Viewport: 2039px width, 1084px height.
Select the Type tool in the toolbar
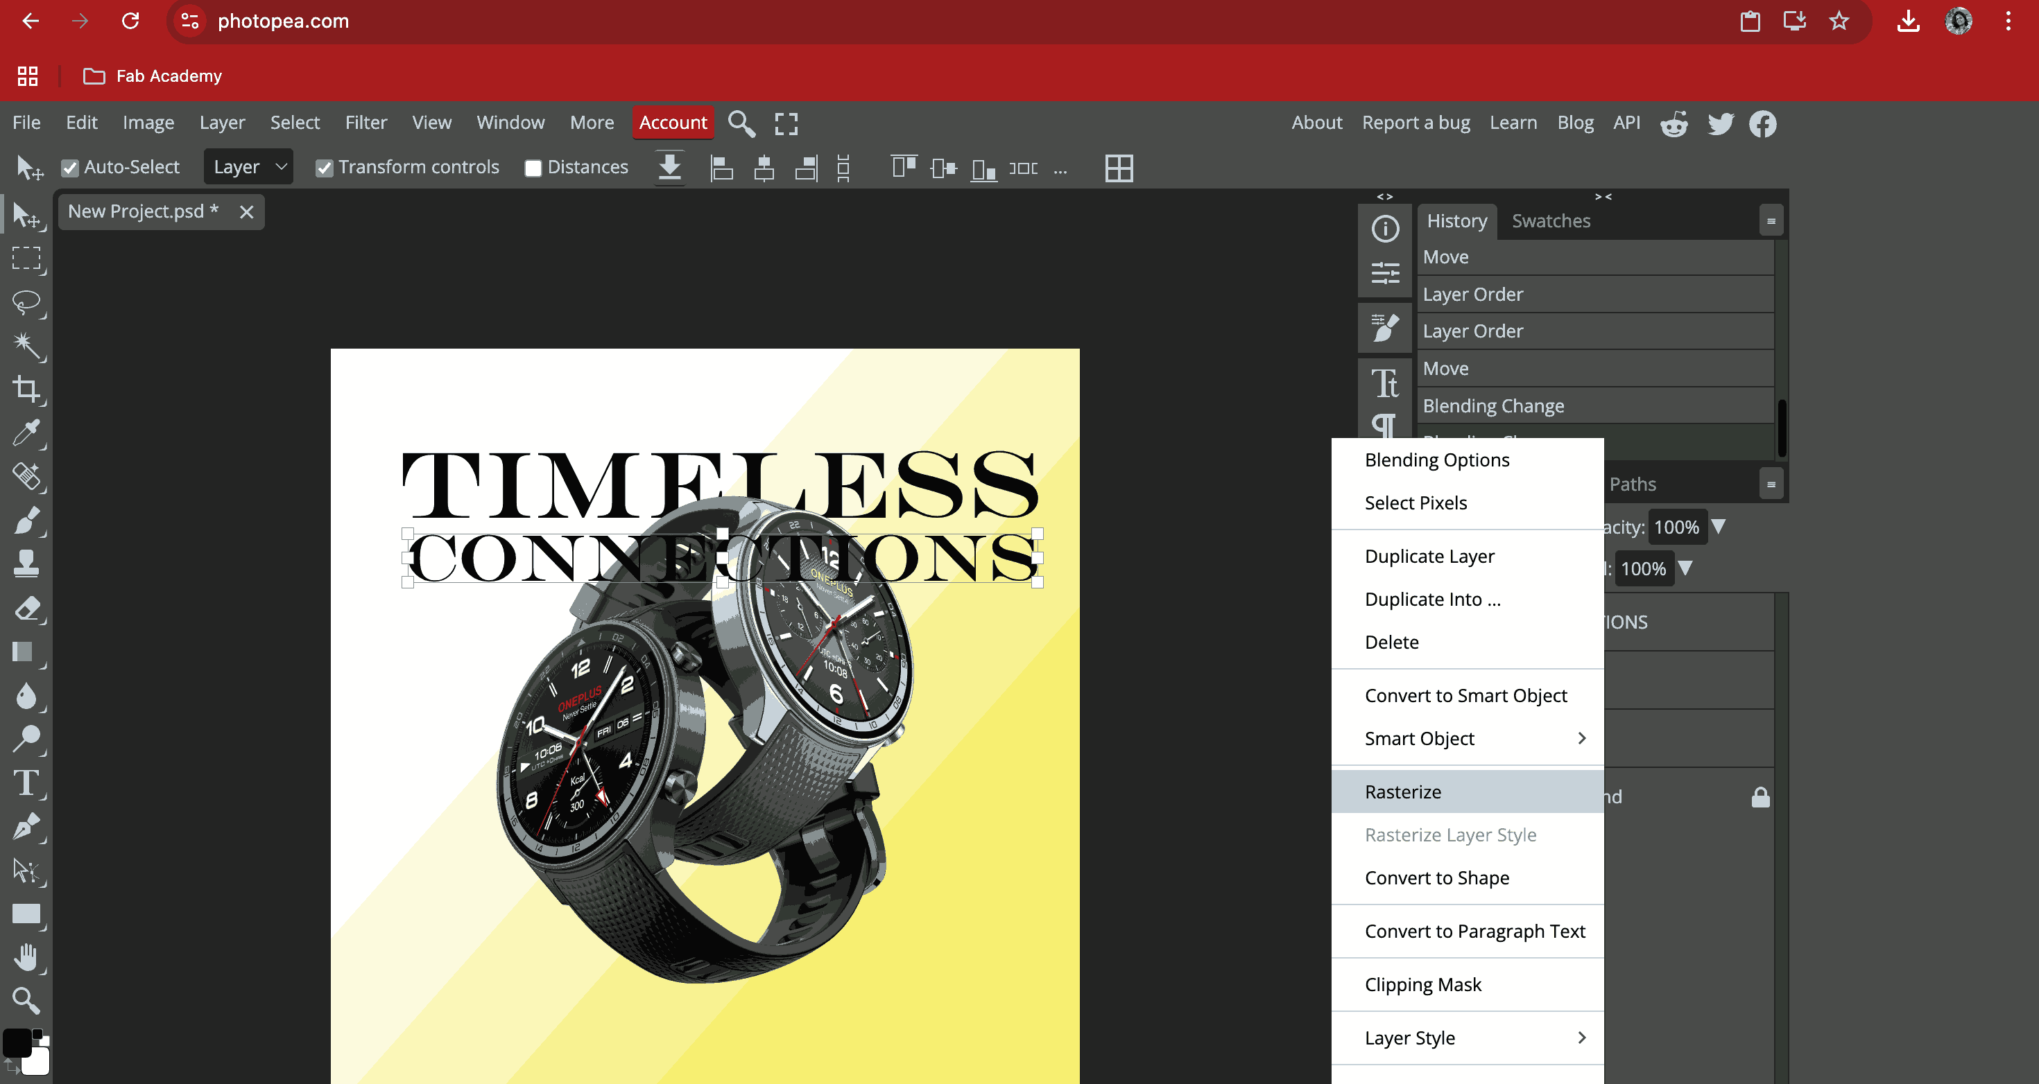click(x=26, y=783)
